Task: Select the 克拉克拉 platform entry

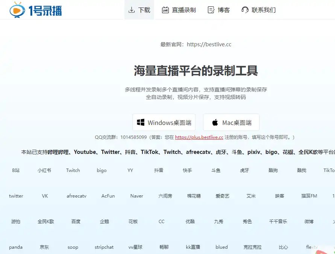Action: 253,247
